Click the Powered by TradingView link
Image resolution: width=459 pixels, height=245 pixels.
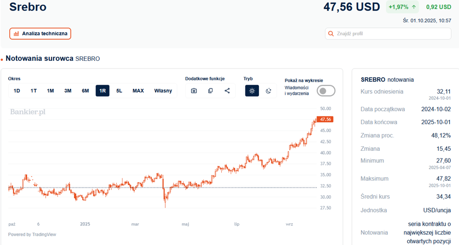(x=32, y=234)
